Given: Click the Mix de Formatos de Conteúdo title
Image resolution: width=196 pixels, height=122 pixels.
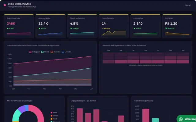Looking at the screenshot, I should (x=20, y=101).
